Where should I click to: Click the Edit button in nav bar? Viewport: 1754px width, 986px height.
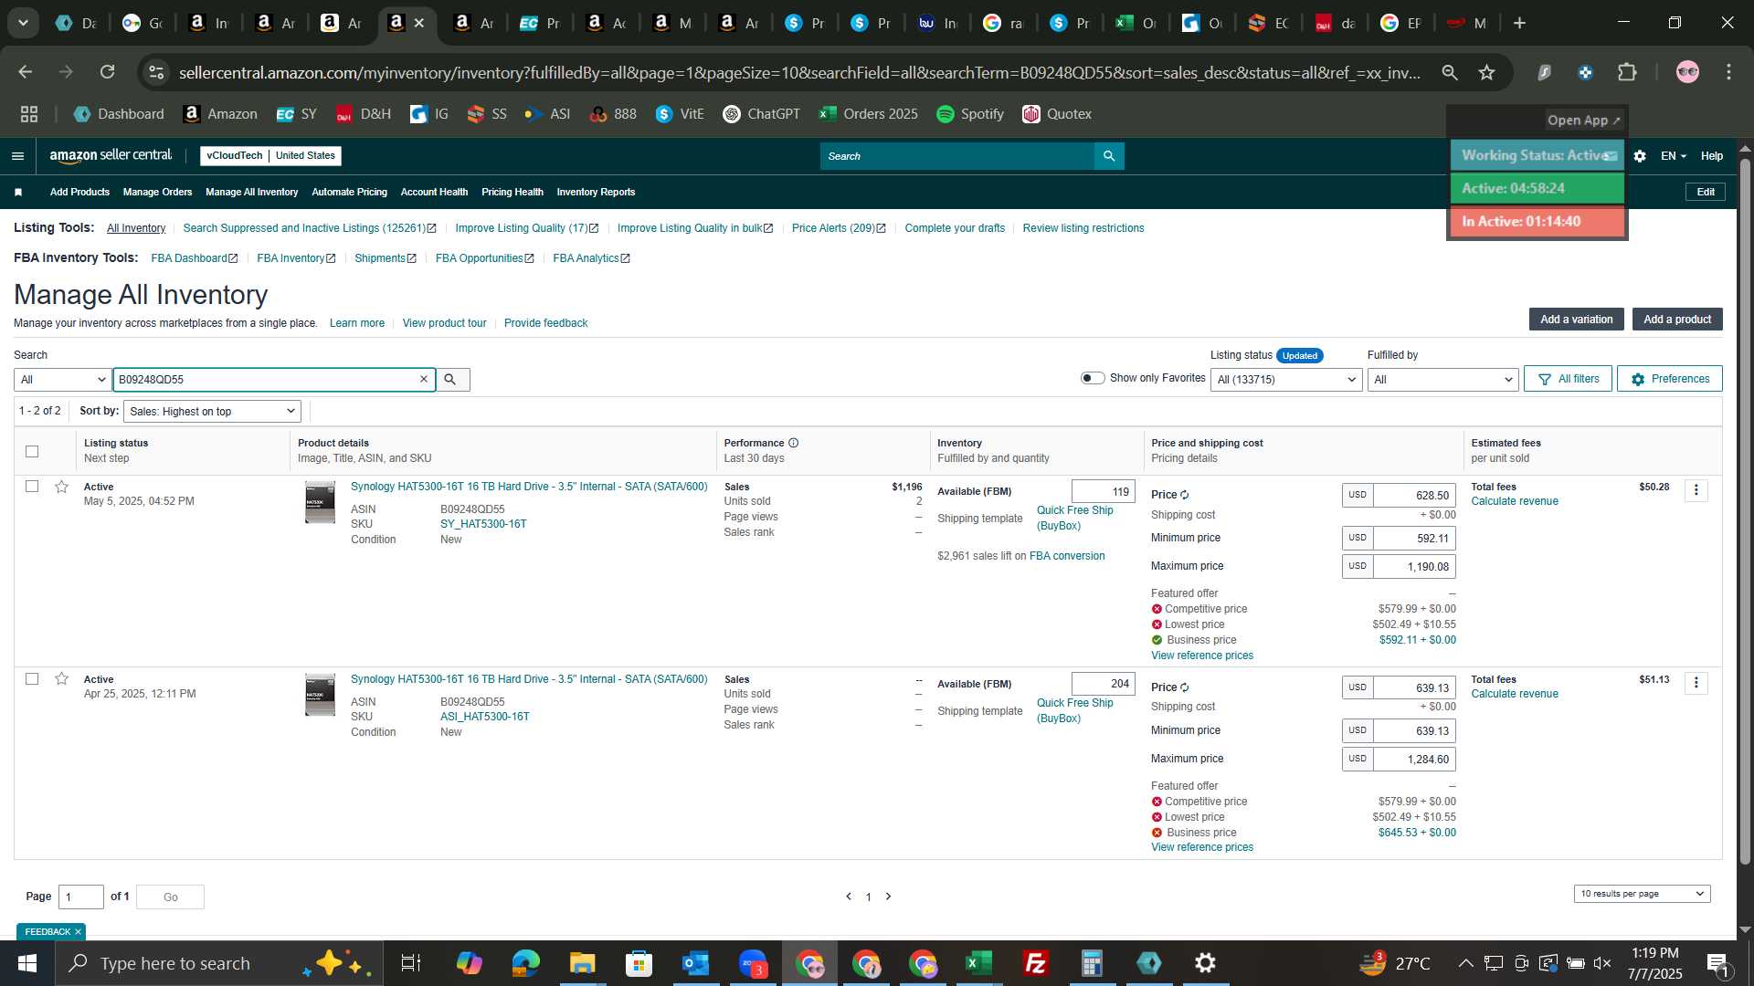click(1706, 192)
